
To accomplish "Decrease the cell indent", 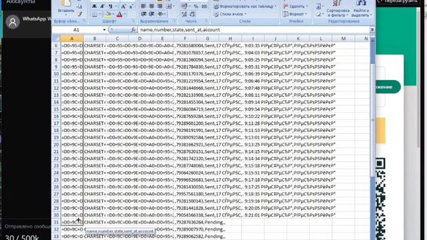I will 143,14.
